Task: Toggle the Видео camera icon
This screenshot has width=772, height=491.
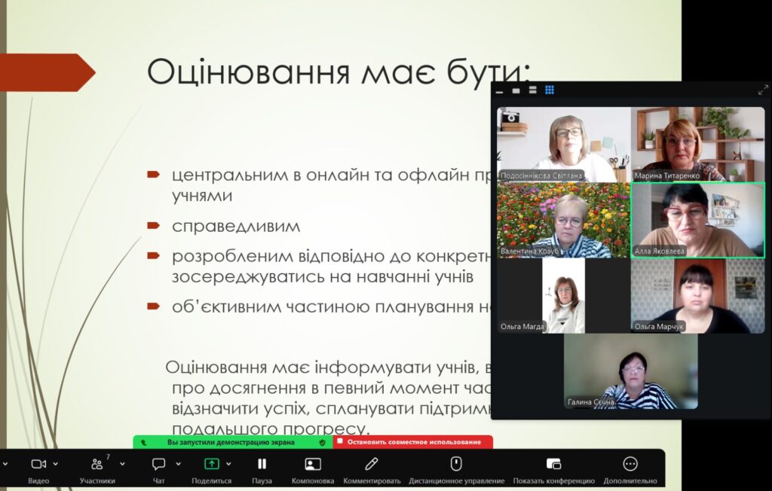Action: (38, 464)
